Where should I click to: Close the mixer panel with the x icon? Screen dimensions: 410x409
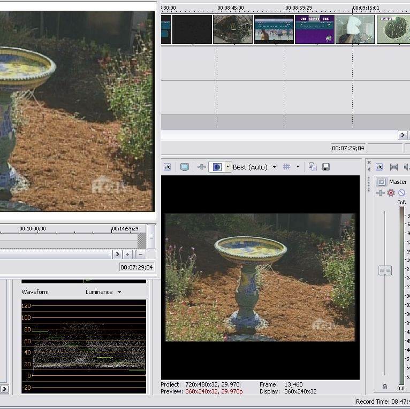point(369,163)
